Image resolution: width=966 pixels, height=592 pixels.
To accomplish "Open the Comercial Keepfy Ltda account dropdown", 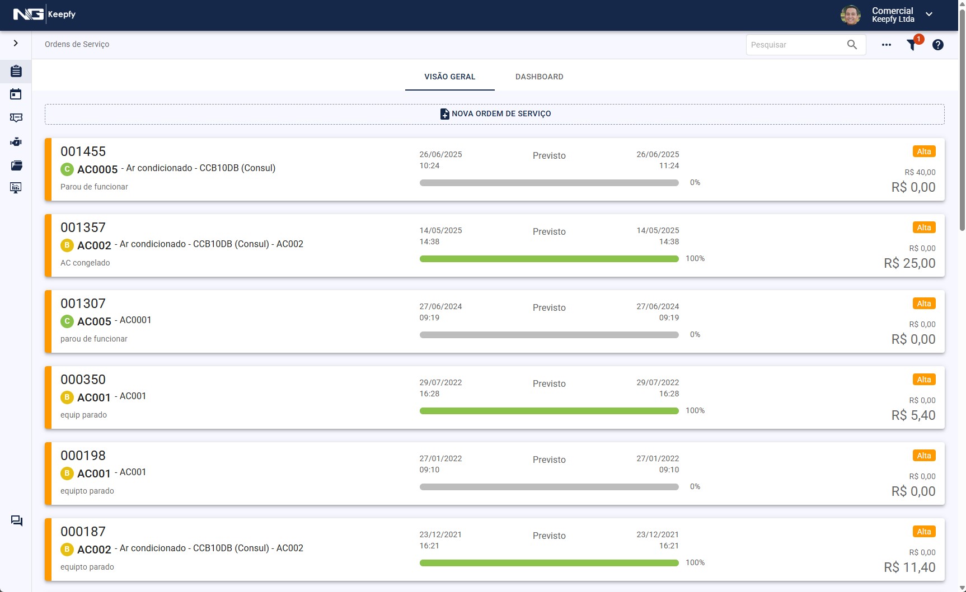I will coord(929,15).
